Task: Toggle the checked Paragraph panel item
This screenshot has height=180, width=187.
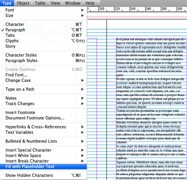Action: [x=15, y=30]
